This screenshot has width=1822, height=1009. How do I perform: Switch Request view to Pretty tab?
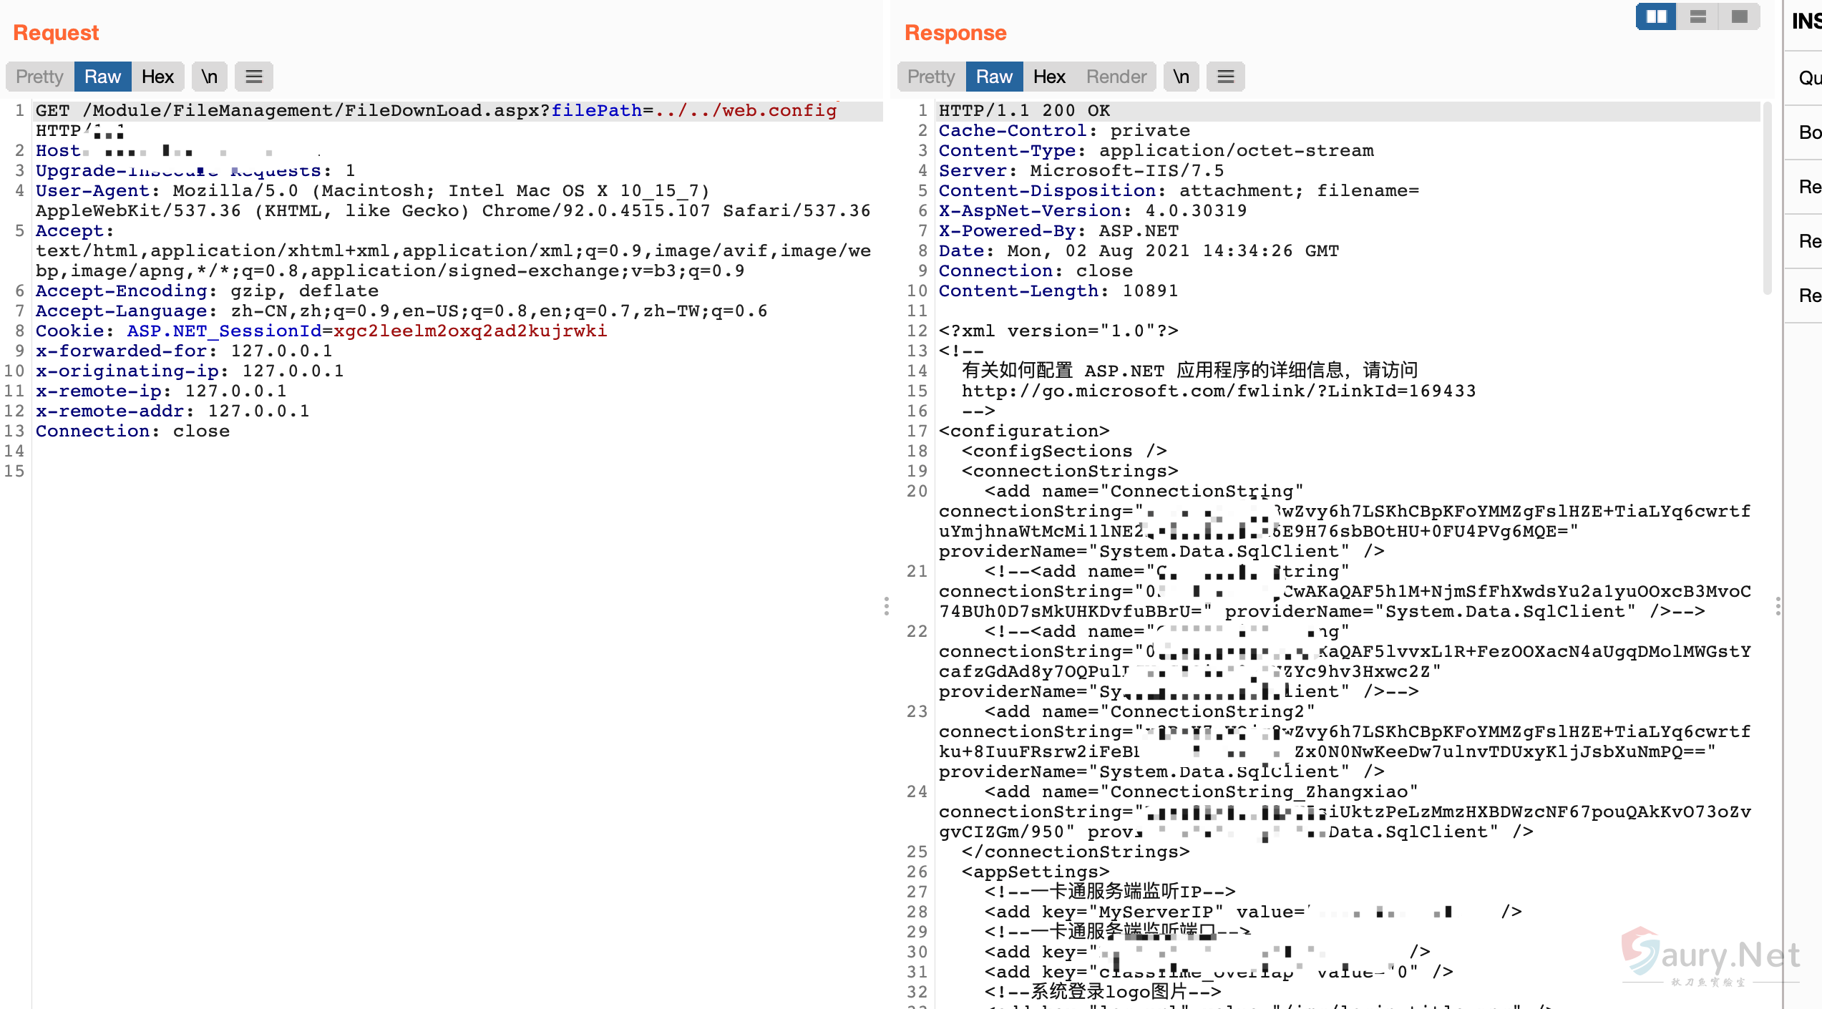click(x=40, y=77)
